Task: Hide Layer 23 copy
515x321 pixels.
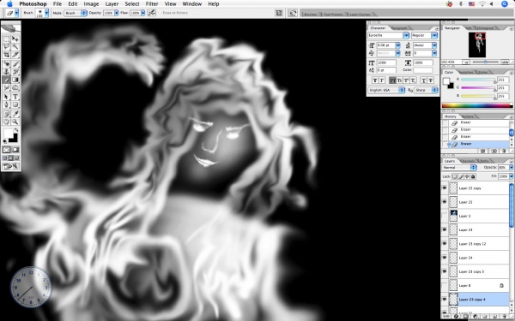Action: 445,188
